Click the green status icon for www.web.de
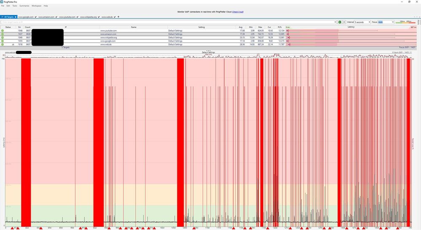Viewport: 421px width, 230px height. coord(3,45)
